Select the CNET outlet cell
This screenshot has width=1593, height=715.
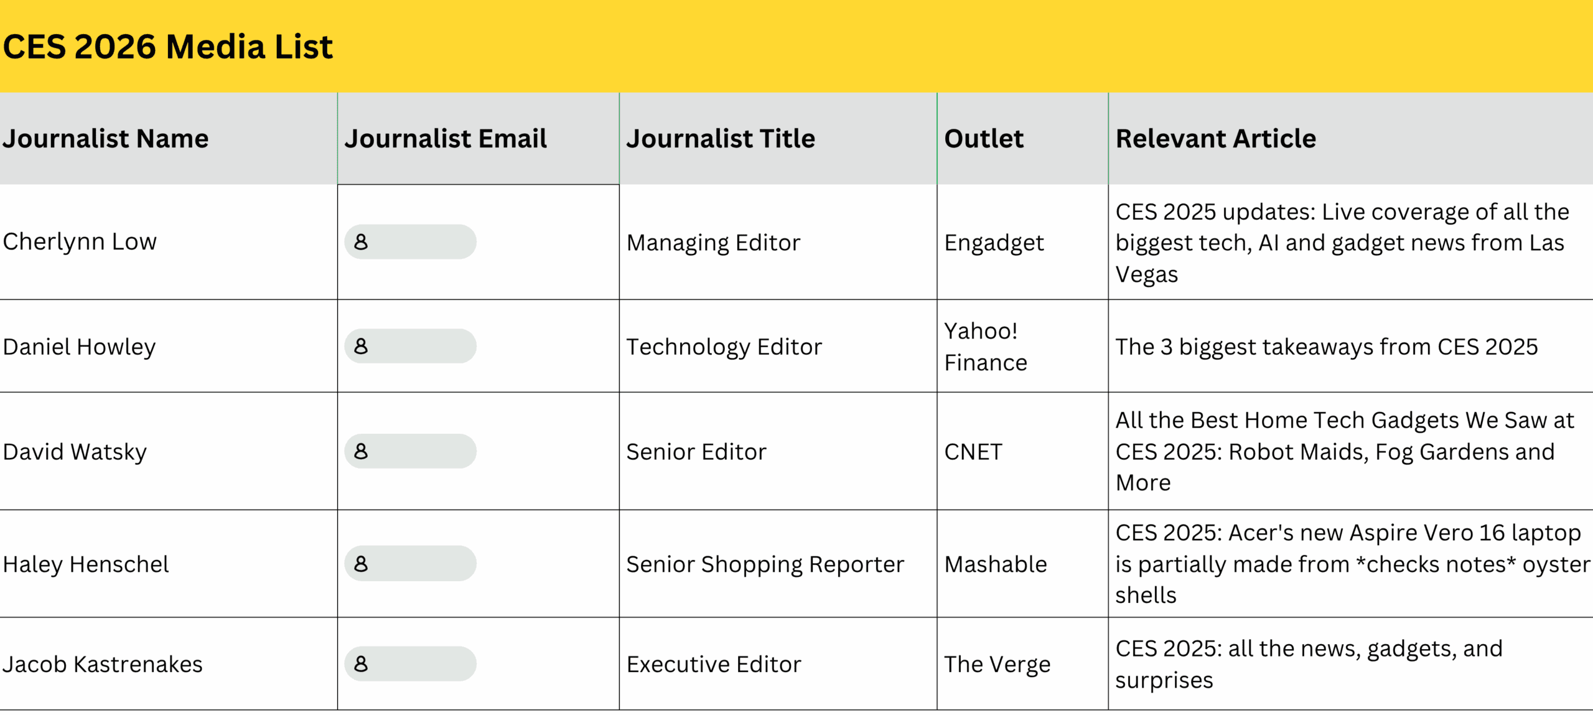click(973, 452)
